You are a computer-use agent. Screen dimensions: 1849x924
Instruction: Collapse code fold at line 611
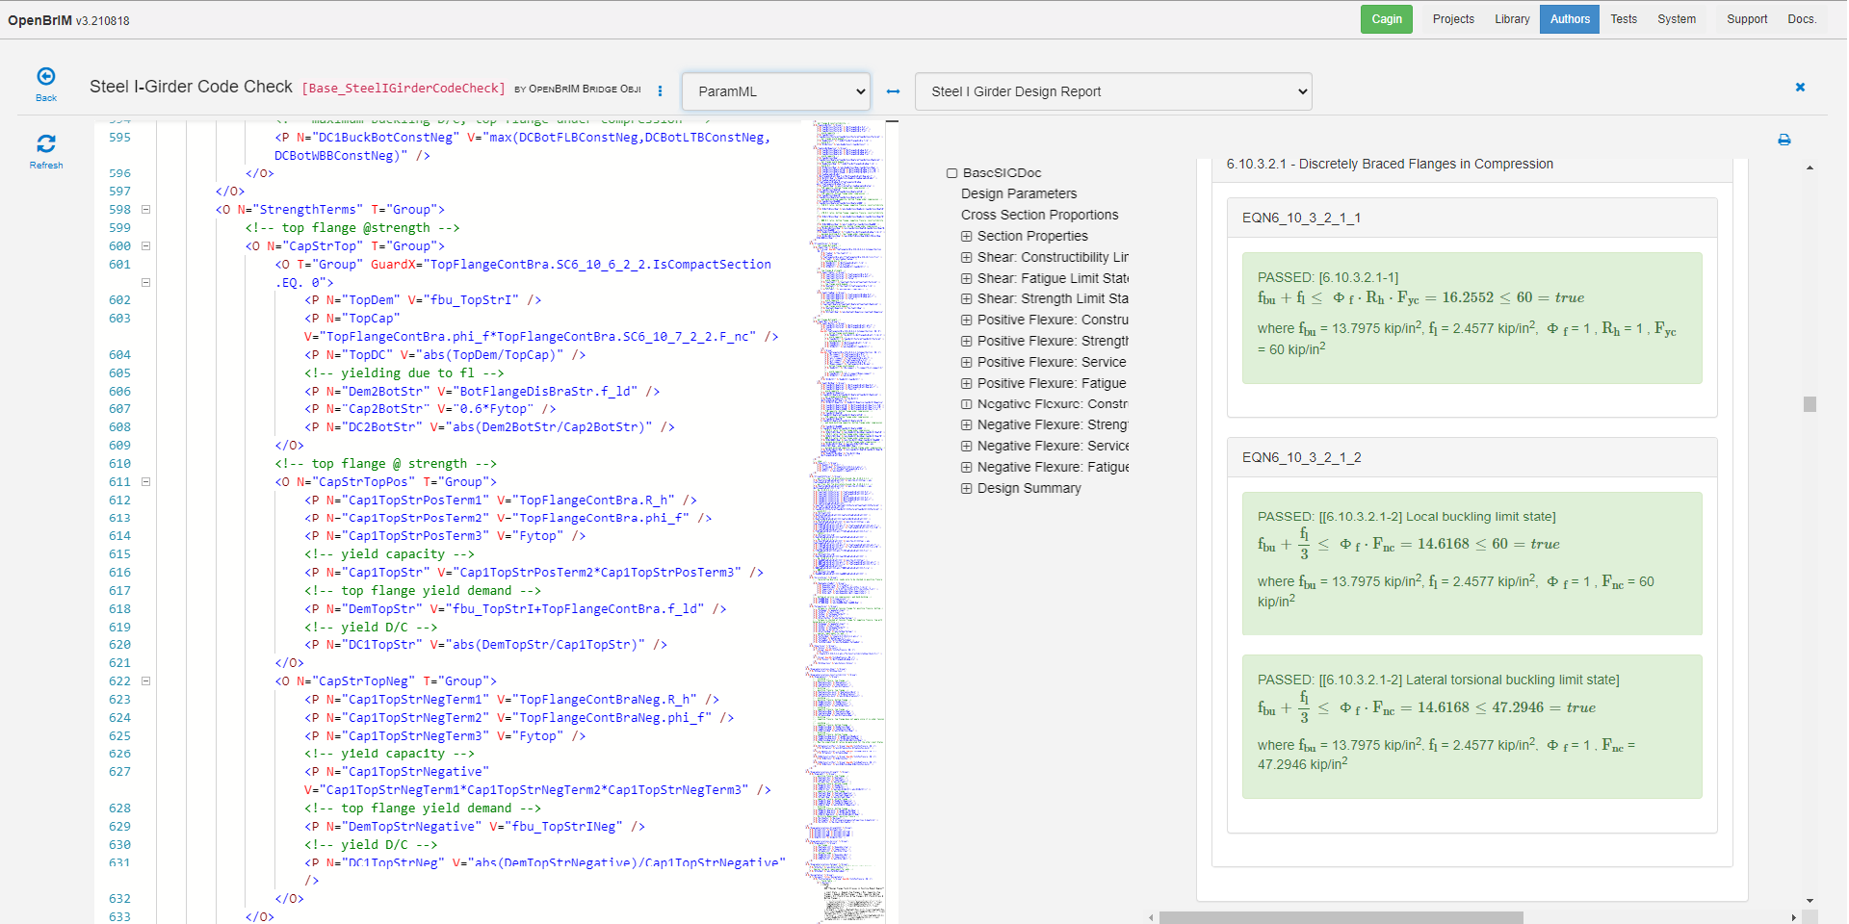(146, 482)
